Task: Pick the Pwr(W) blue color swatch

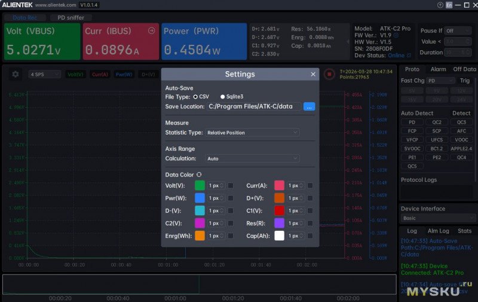Action: 200,198
